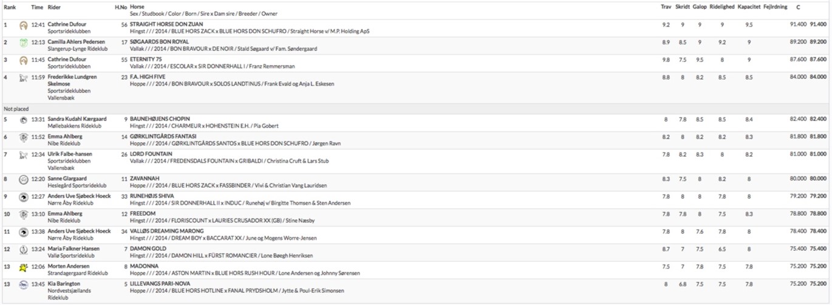Click club logo beside Kia Barington
Viewport: 832px width, 305px height.
[x=23, y=284]
